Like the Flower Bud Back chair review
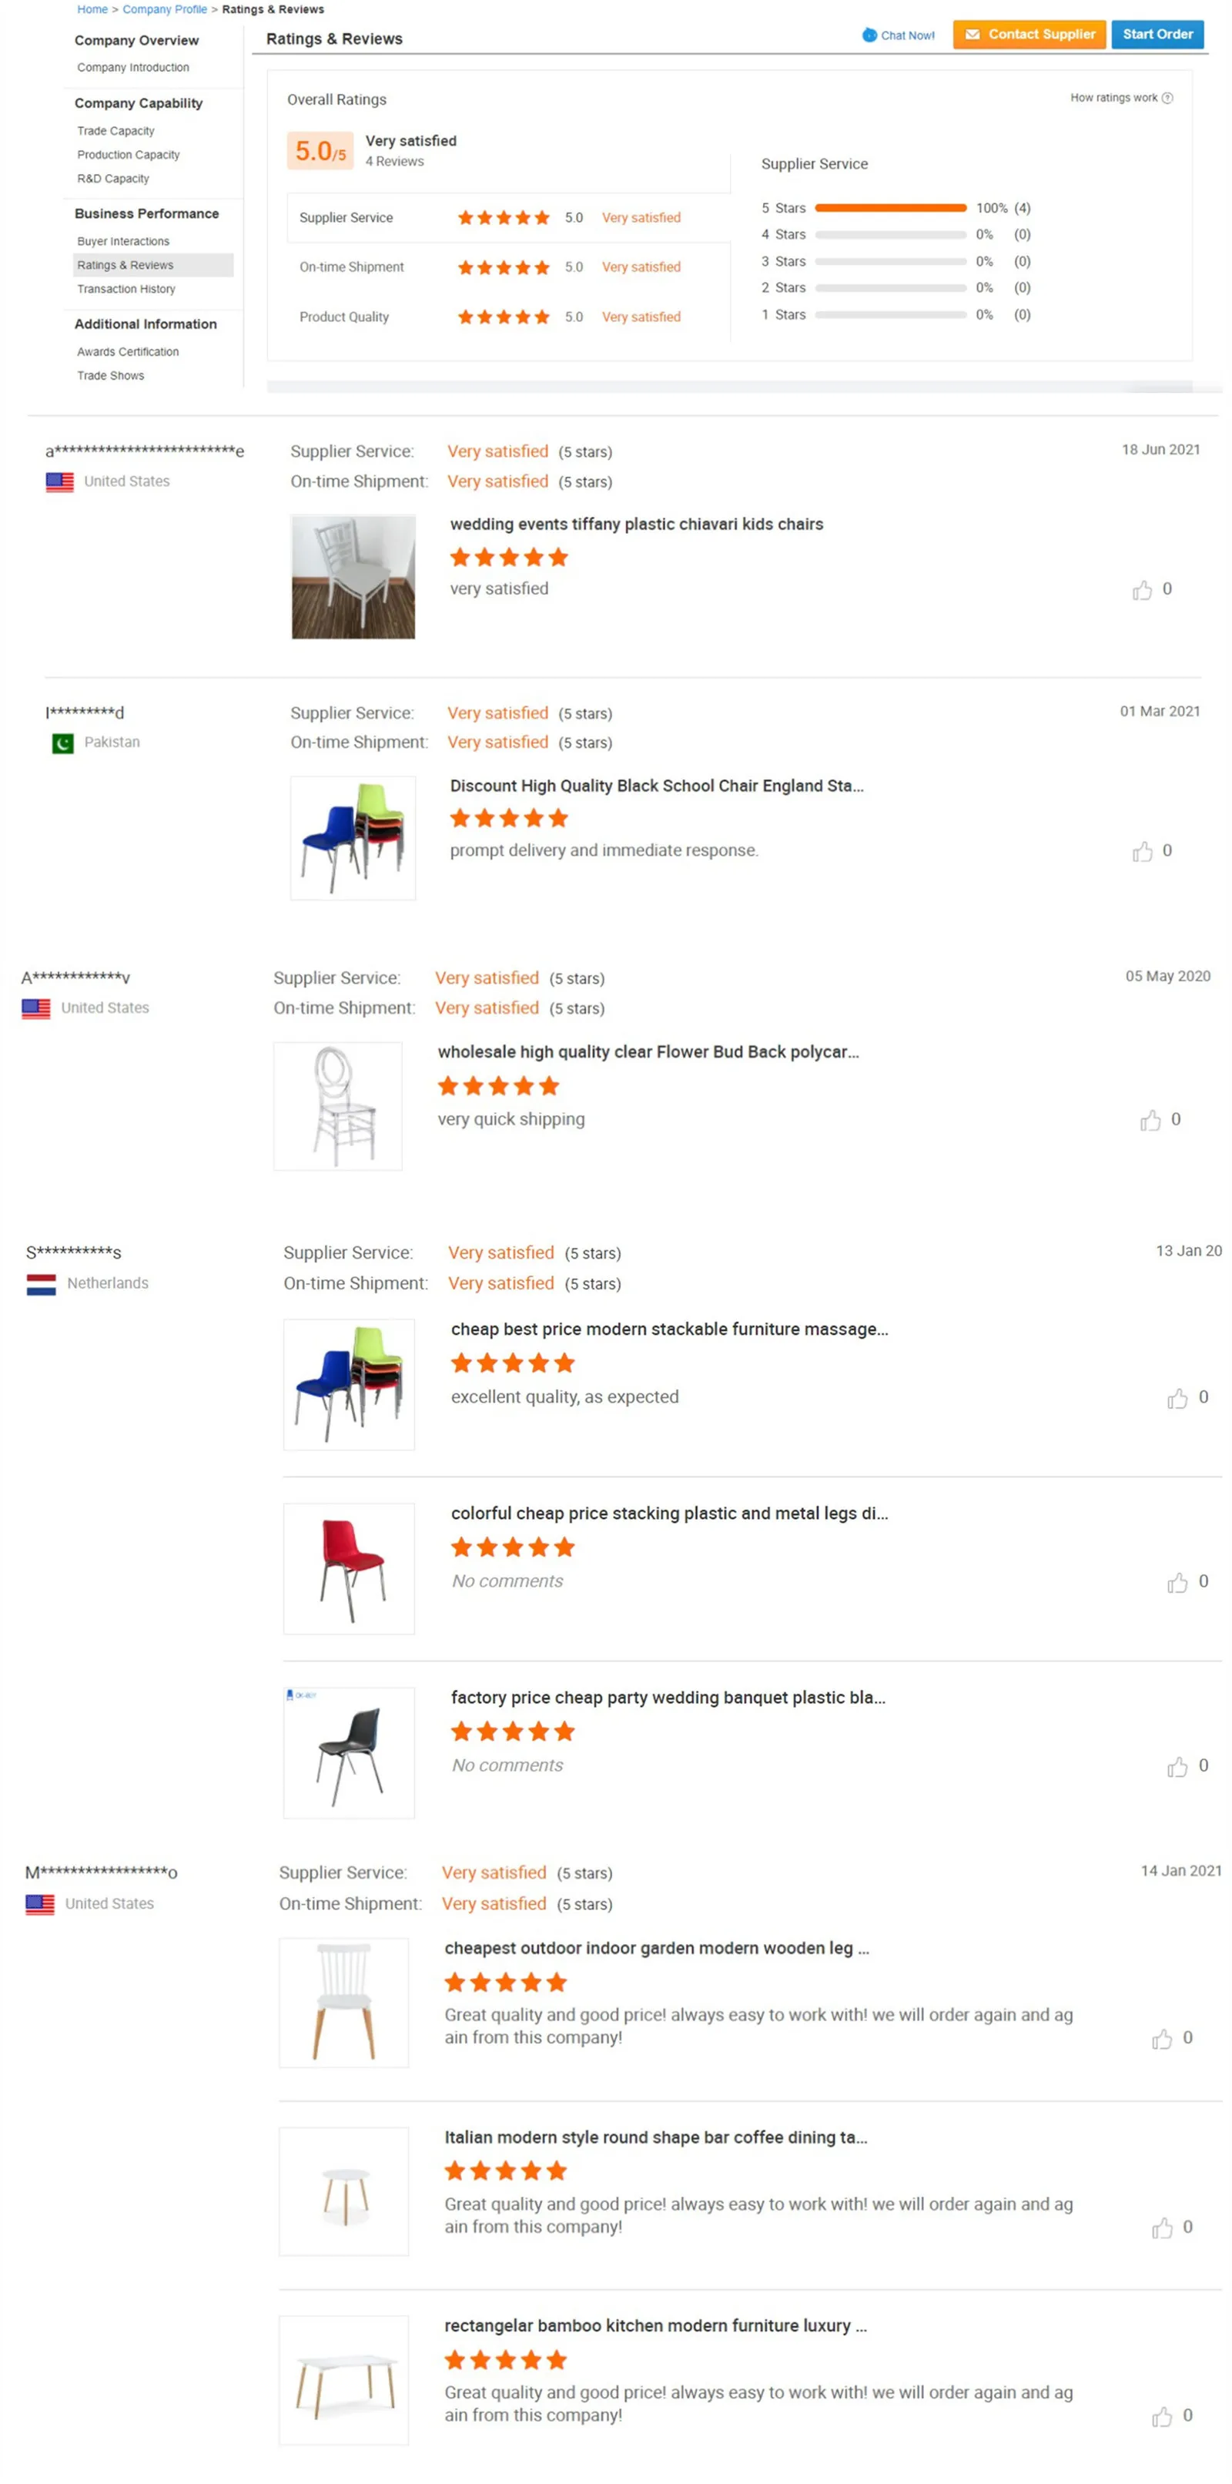The width and height of the screenshot is (1232, 2484). 1149,1121
